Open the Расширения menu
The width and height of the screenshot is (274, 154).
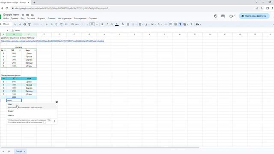tap(80, 18)
